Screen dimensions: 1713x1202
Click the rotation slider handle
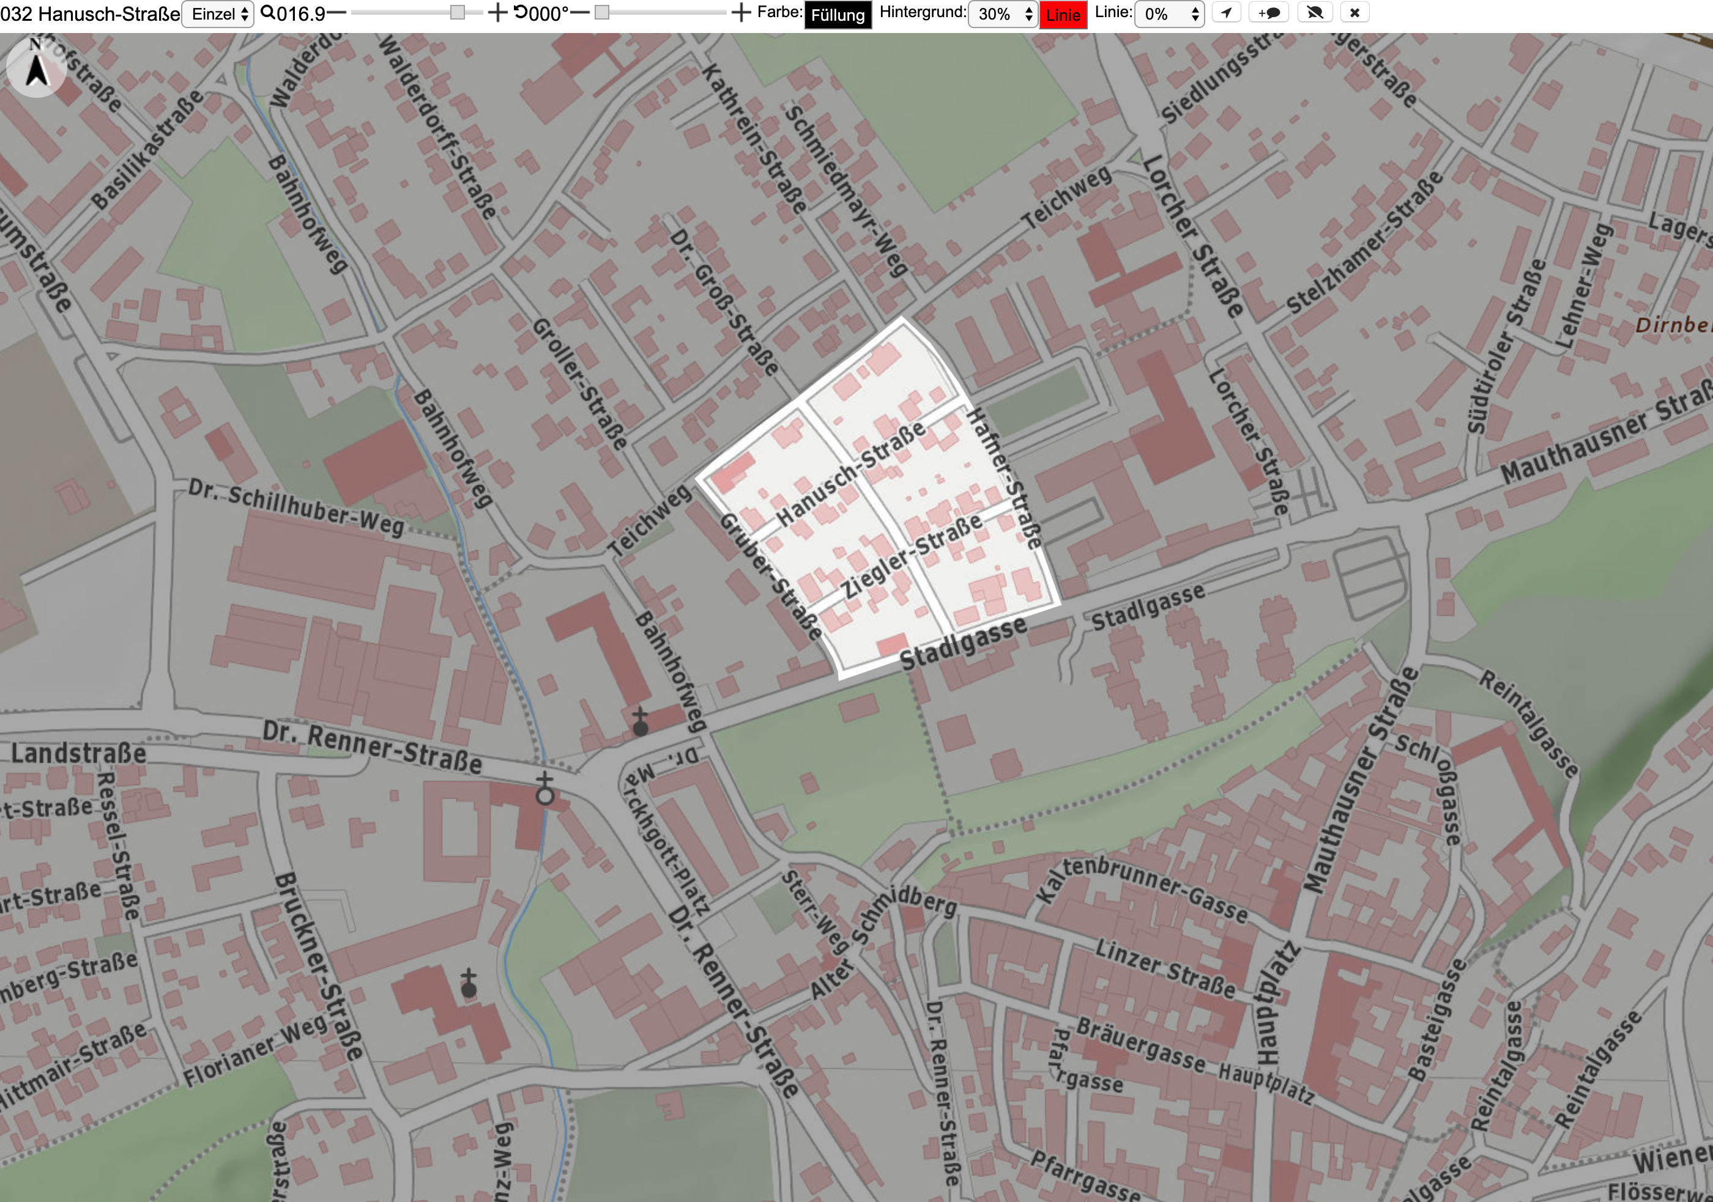point(602,13)
